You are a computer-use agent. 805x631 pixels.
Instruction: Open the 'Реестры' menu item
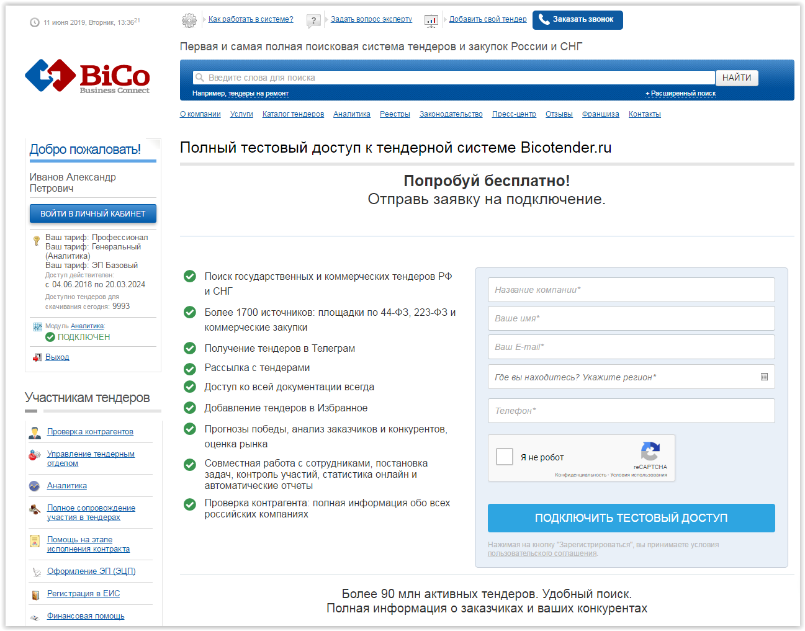click(x=395, y=114)
